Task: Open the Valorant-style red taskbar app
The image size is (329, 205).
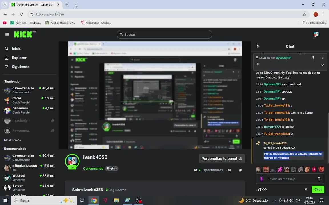Action: tap(105, 200)
